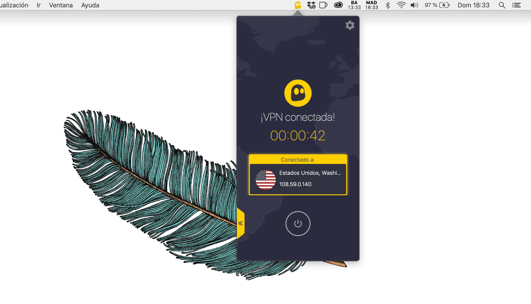
Task: Open the Ayuda menu
Action: pyautogui.click(x=90, y=5)
